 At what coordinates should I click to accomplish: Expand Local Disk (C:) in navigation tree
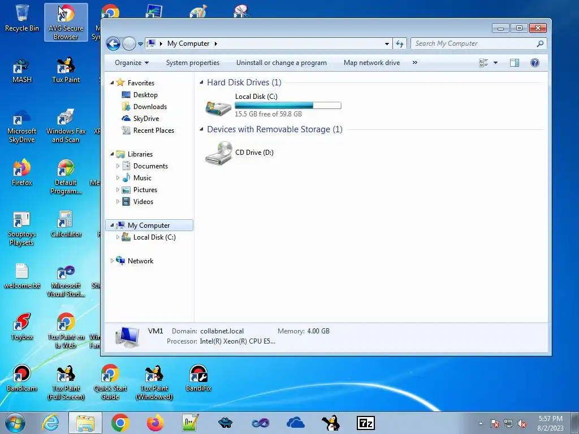tap(118, 237)
